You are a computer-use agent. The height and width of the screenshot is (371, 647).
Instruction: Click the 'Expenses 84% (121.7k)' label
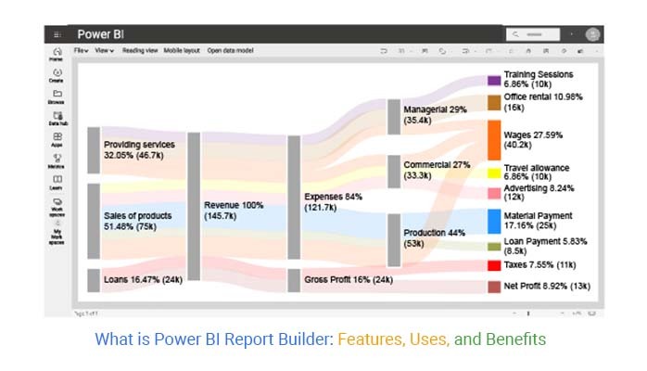[334, 202]
